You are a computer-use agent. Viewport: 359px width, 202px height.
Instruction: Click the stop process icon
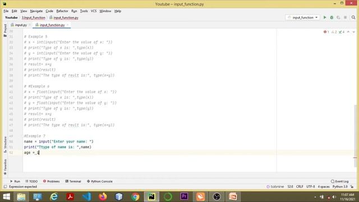point(346,17)
